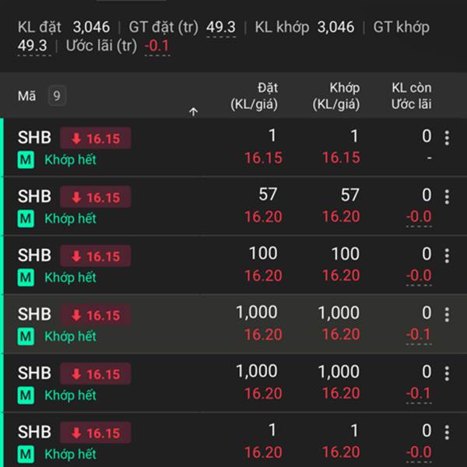Click the estimated profit -0.0 on the last row

pos(419,452)
